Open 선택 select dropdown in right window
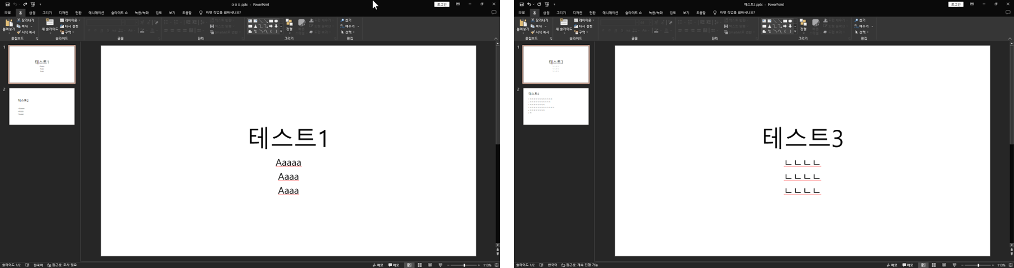The height and width of the screenshot is (268, 1014). [862, 32]
